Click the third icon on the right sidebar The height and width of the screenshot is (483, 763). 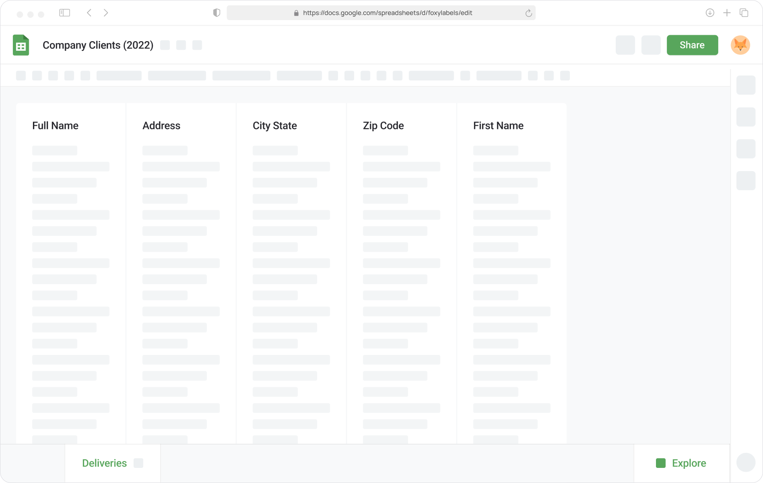point(746,149)
